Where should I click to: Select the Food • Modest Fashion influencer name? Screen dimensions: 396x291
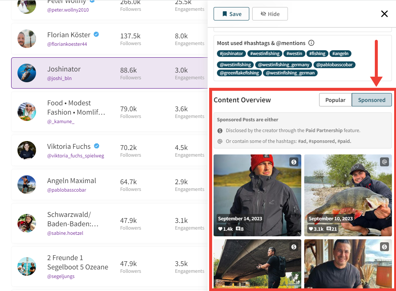point(76,108)
